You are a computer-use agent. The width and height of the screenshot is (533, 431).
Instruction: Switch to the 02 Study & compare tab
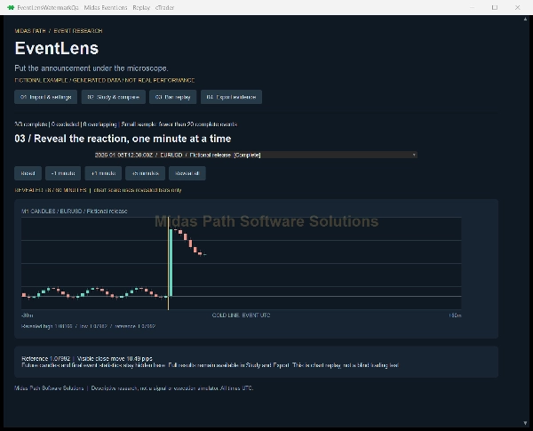pyautogui.click(x=113, y=97)
